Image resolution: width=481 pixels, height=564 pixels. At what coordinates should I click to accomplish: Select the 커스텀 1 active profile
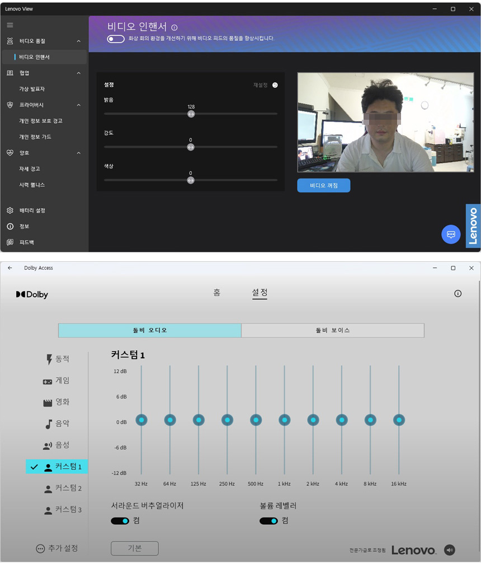coord(56,467)
